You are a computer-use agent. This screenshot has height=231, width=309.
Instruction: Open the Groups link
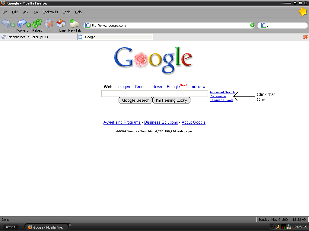pos(141,87)
